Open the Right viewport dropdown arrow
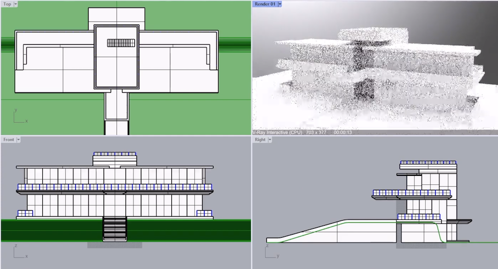The height and width of the screenshot is (269, 498). pos(270,140)
